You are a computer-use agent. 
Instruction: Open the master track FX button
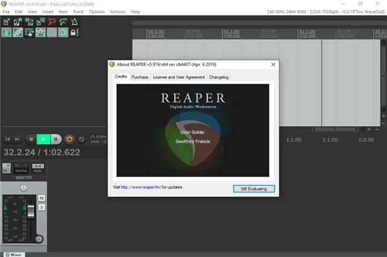6,169
